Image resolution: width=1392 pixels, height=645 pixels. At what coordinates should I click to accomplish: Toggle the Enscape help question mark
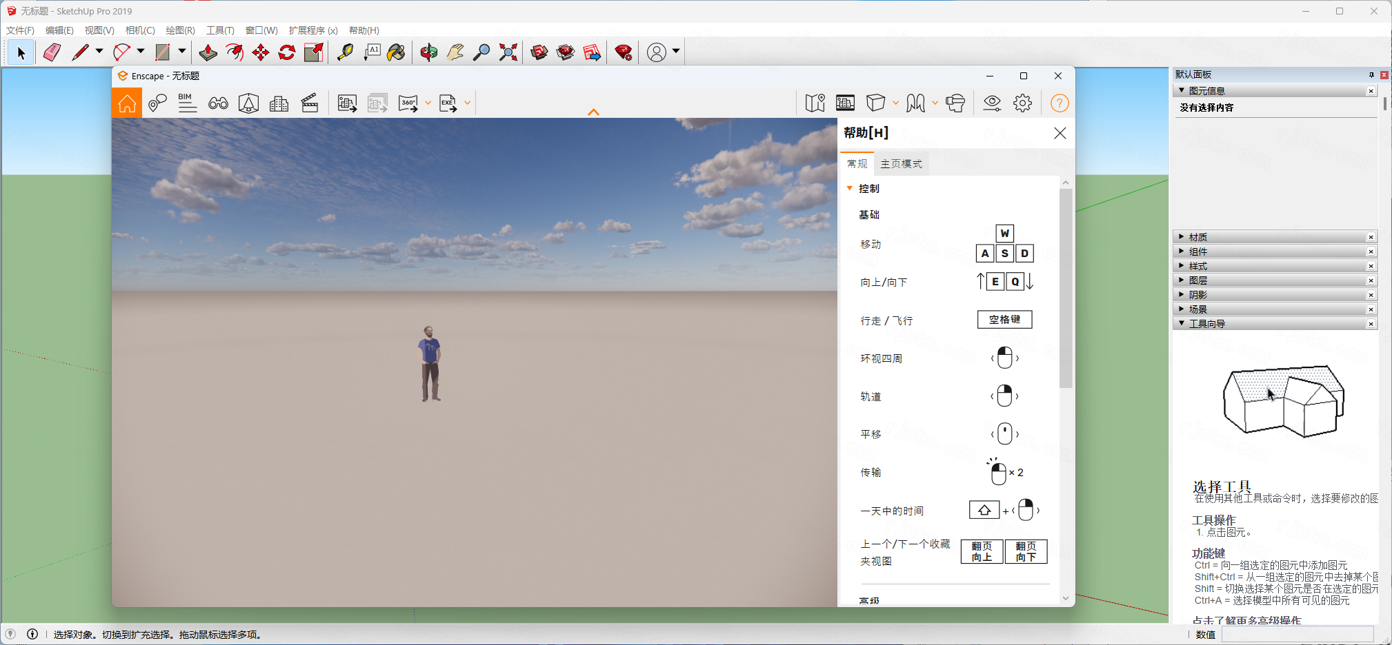[x=1060, y=103]
